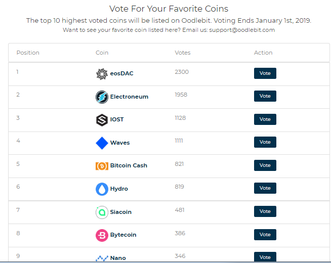Click the green Siacoin logo icon
The height and width of the screenshot is (263, 331).
click(102, 212)
